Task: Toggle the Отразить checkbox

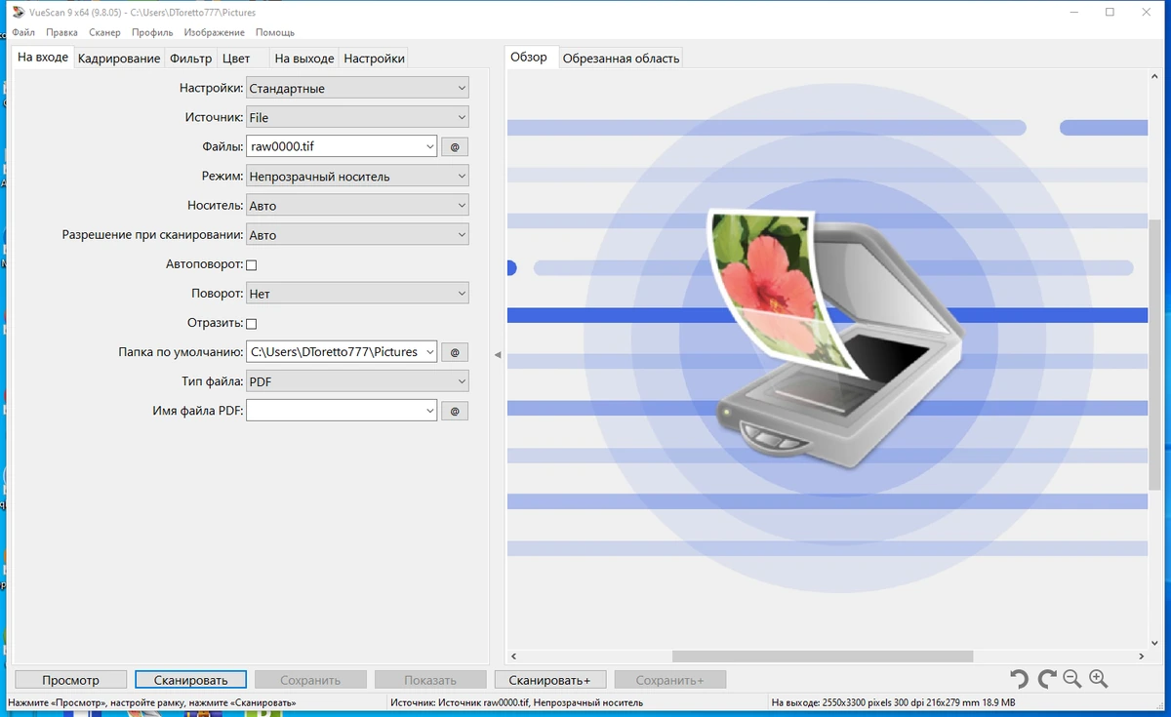Action: 251,323
